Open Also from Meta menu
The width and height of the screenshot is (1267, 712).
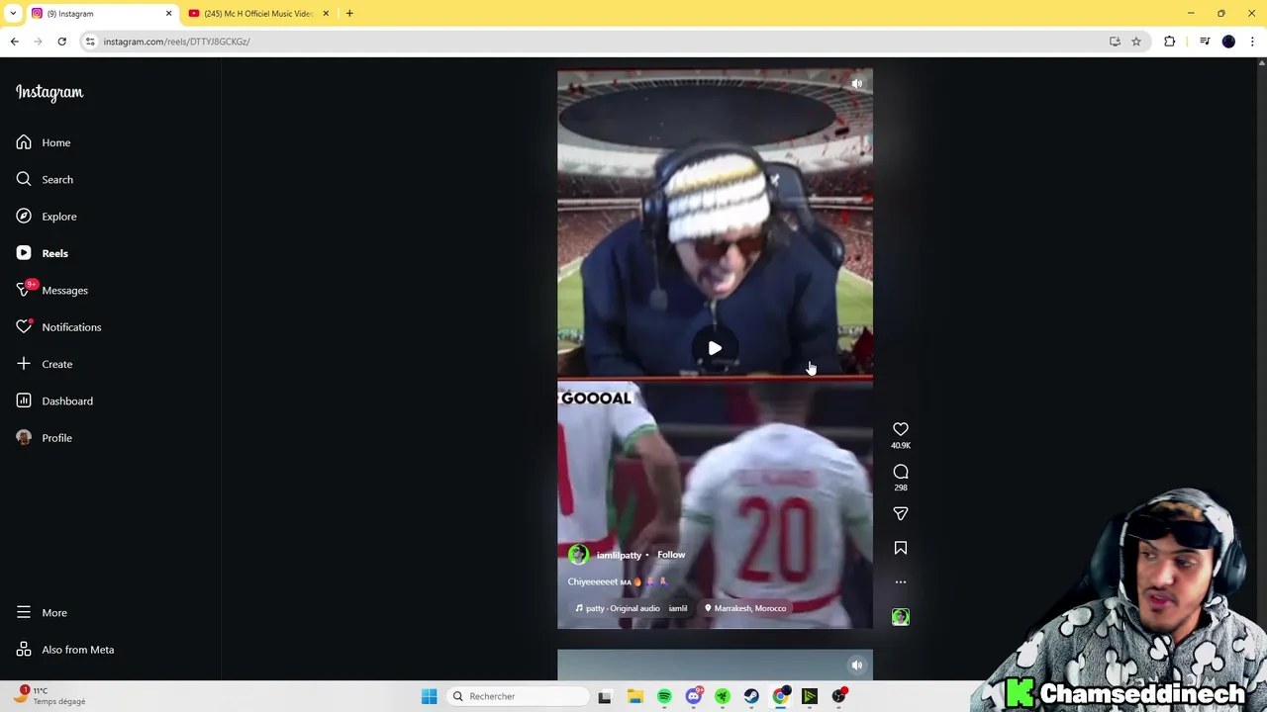65,650
